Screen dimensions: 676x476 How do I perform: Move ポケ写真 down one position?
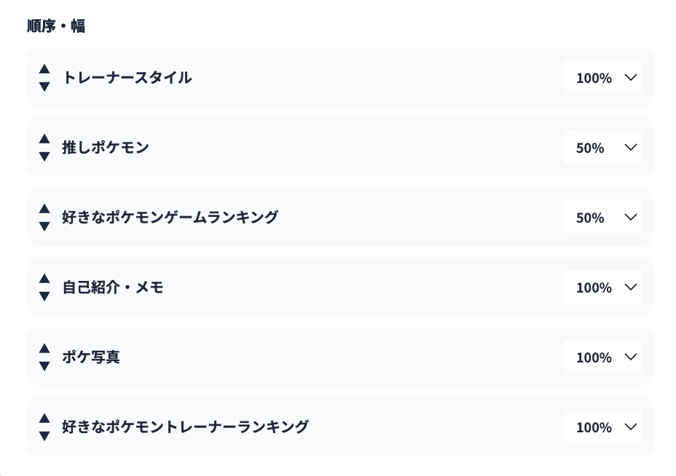click(x=44, y=366)
